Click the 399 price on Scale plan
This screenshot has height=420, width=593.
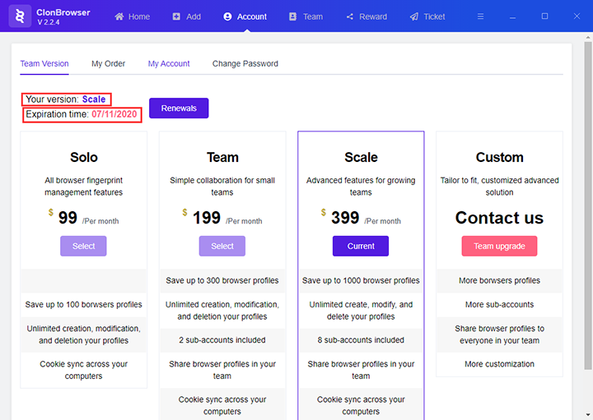(x=345, y=218)
